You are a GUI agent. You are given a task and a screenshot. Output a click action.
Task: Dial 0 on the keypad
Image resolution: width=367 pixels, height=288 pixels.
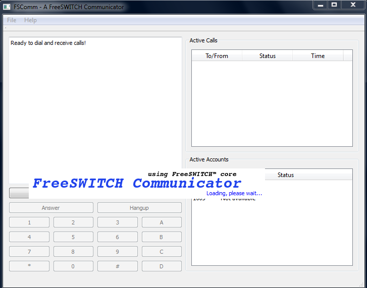coord(73,266)
